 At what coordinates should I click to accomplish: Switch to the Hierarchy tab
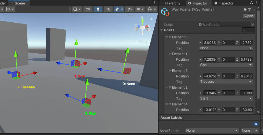pos(171,3)
